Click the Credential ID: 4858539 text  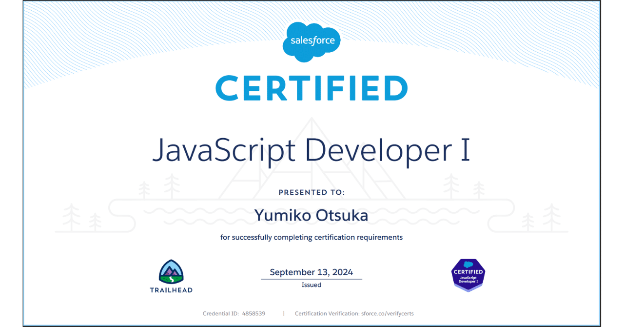click(x=234, y=313)
